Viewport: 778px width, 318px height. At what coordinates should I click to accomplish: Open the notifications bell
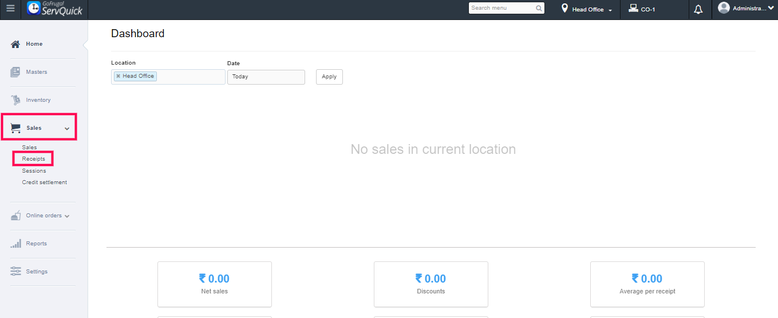pos(698,10)
